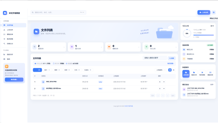The width and height of the screenshot is (218, 130).
Task: Click the 彩虹外链网盘 cloud logo icon
Action: coord(5,13)
